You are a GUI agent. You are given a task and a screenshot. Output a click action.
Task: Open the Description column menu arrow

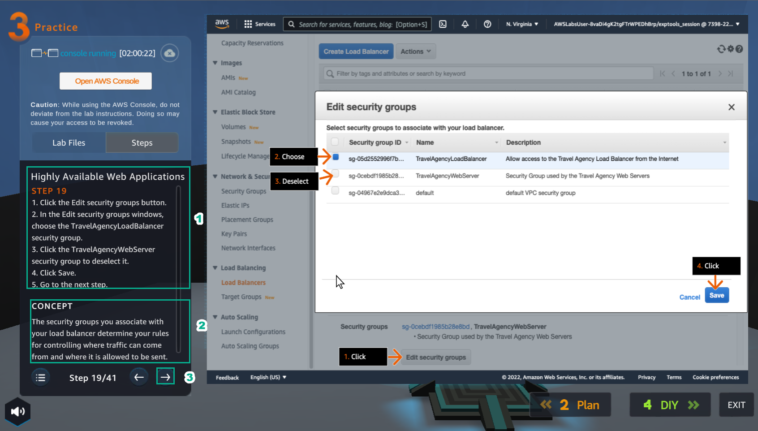click(724, 142)
